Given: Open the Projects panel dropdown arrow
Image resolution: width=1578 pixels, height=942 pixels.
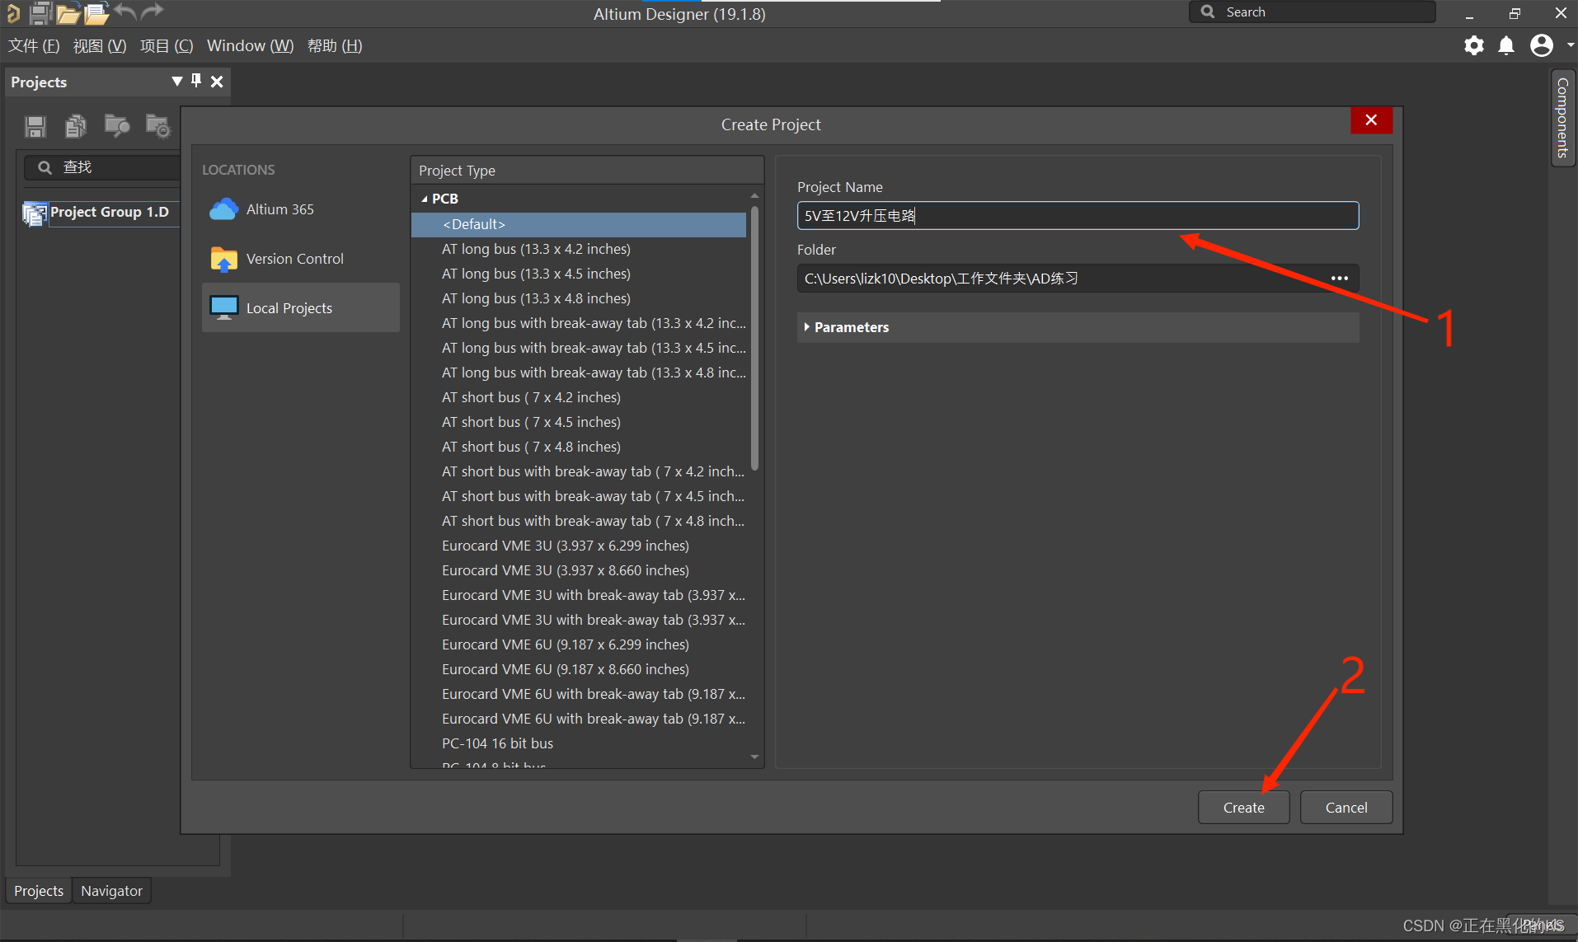Looking at the screenshot, I should (176, 81).
